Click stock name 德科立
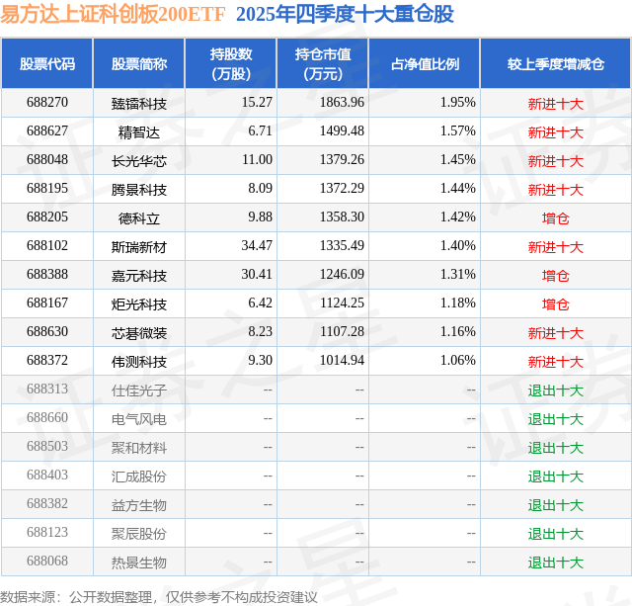632x606 pixels. (139, 218)
